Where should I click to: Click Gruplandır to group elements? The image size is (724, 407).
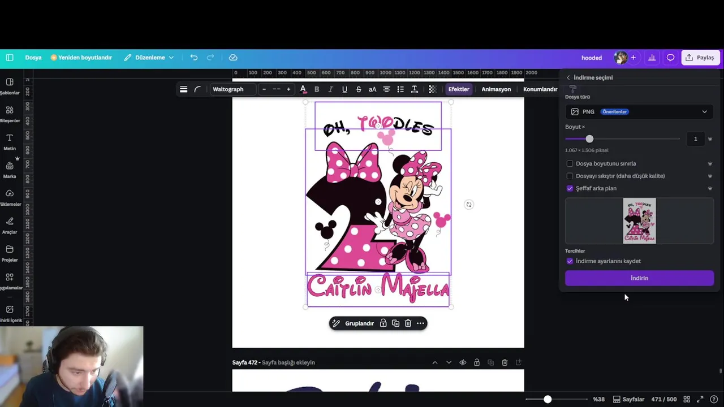[x=360, y=323]
